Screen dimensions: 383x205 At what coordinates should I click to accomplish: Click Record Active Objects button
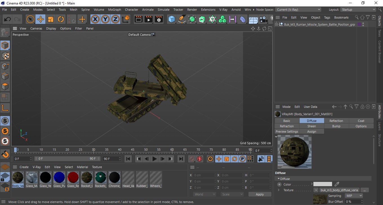tap(192, 159)
